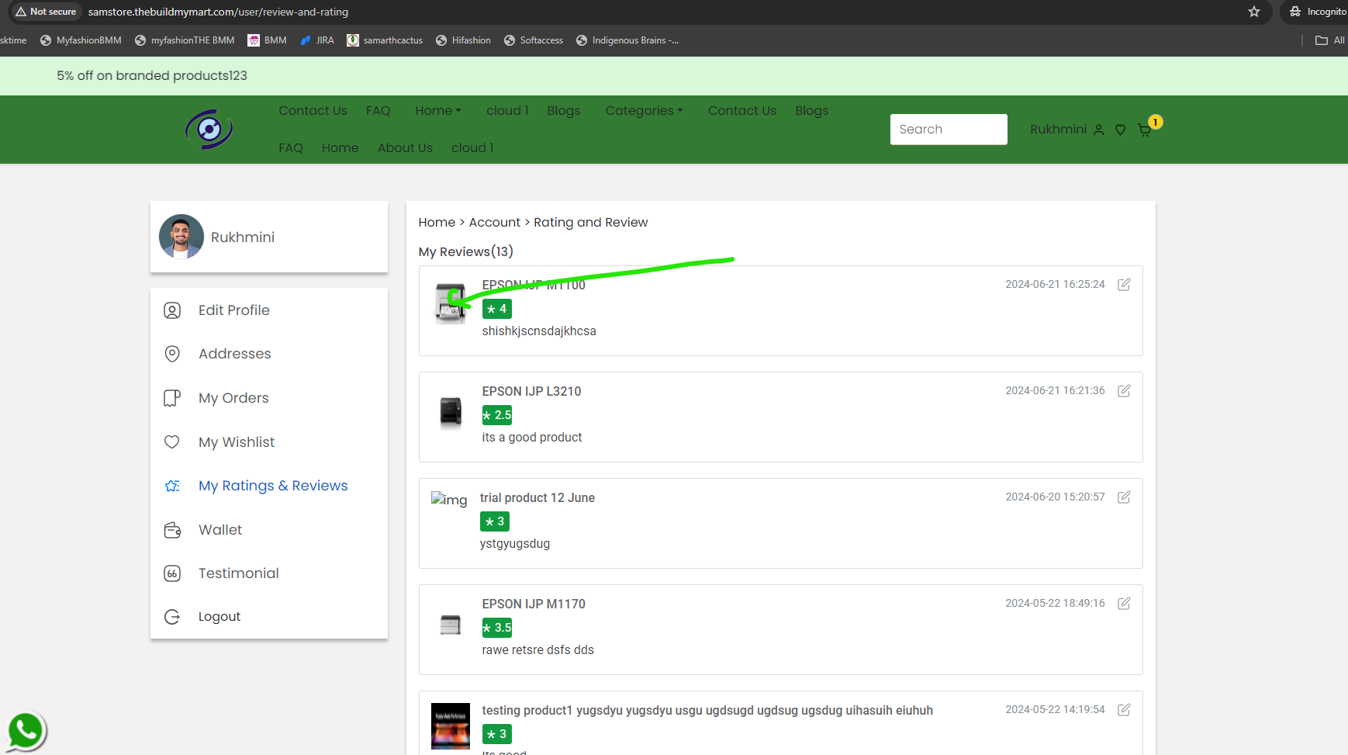Screen dimensions: 1348x755
Task: Go to My Wishlist page
Action: pyautogui.click(x=237, y=442)
